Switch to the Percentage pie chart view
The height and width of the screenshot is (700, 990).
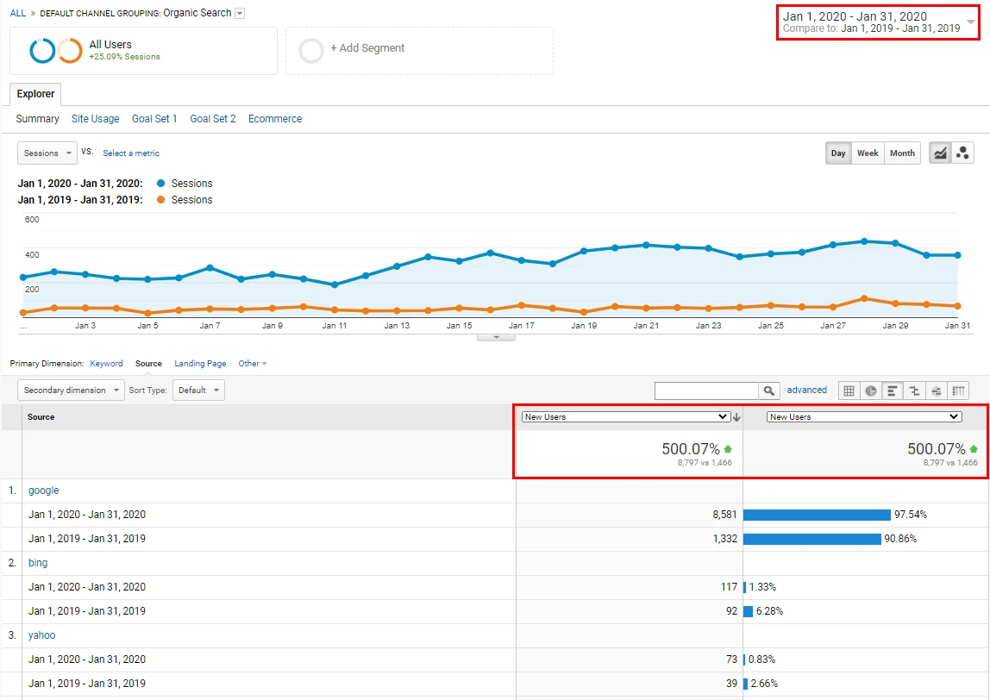point(870,390)
